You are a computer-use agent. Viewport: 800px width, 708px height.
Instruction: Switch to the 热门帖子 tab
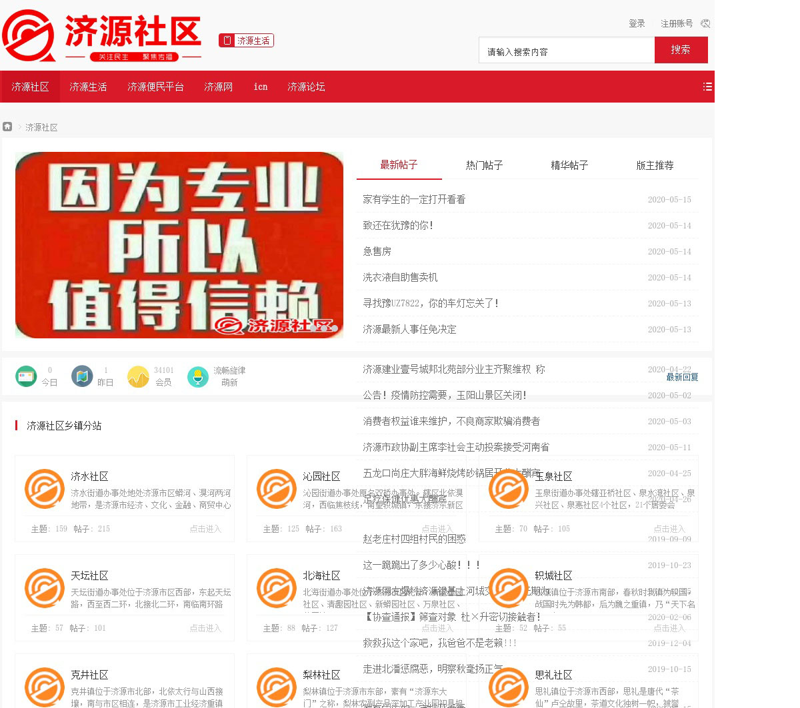tap(484, 165)
